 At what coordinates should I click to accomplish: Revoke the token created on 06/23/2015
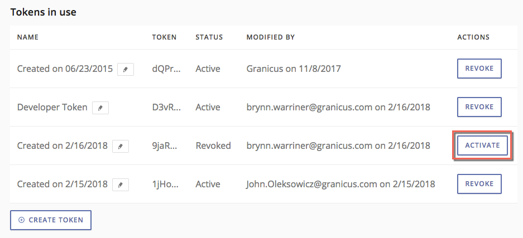[x=479, y=69]
